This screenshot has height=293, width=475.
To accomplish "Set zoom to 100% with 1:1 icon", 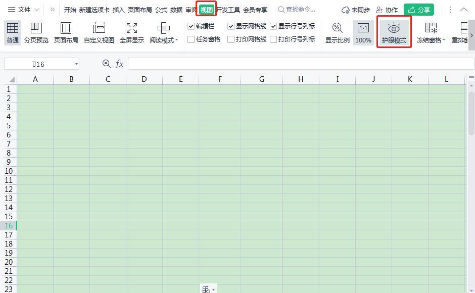I will (363, 33).
